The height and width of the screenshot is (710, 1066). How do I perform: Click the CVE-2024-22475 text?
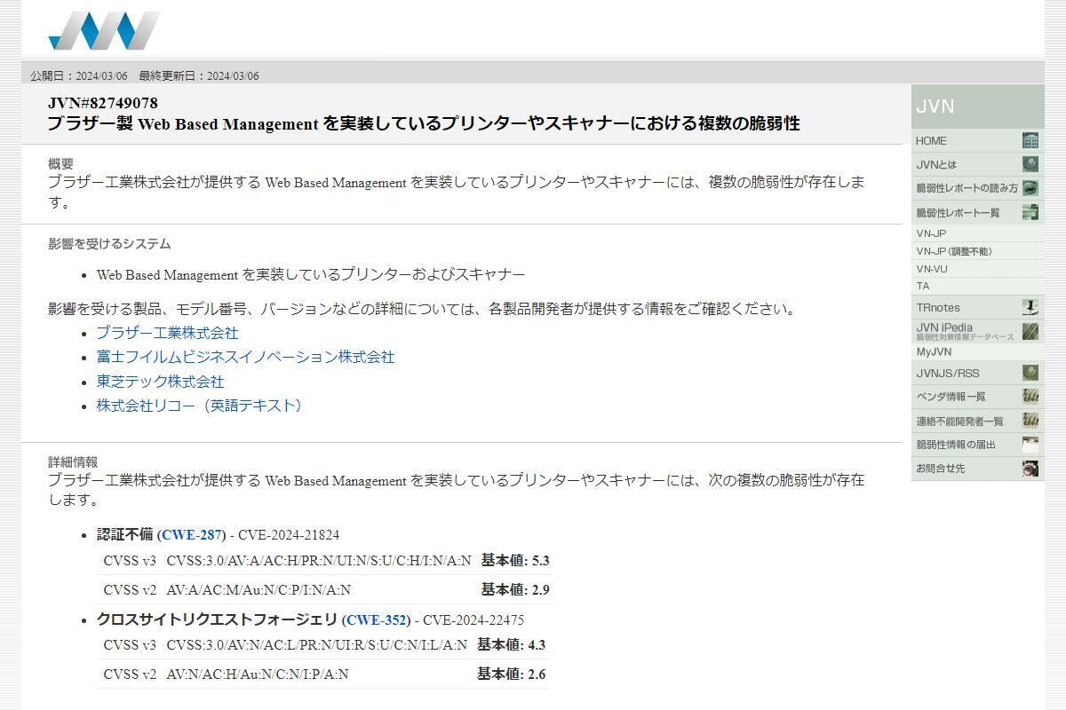point(473,619)
